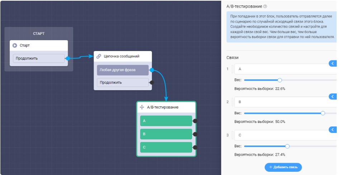
Task: Click the play icon in Старт block
Action: click(15, 46)
